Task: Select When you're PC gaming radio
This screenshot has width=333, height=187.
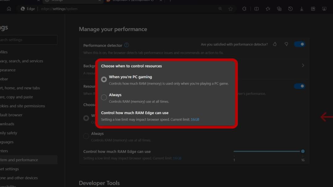Action: coord(104,79)
